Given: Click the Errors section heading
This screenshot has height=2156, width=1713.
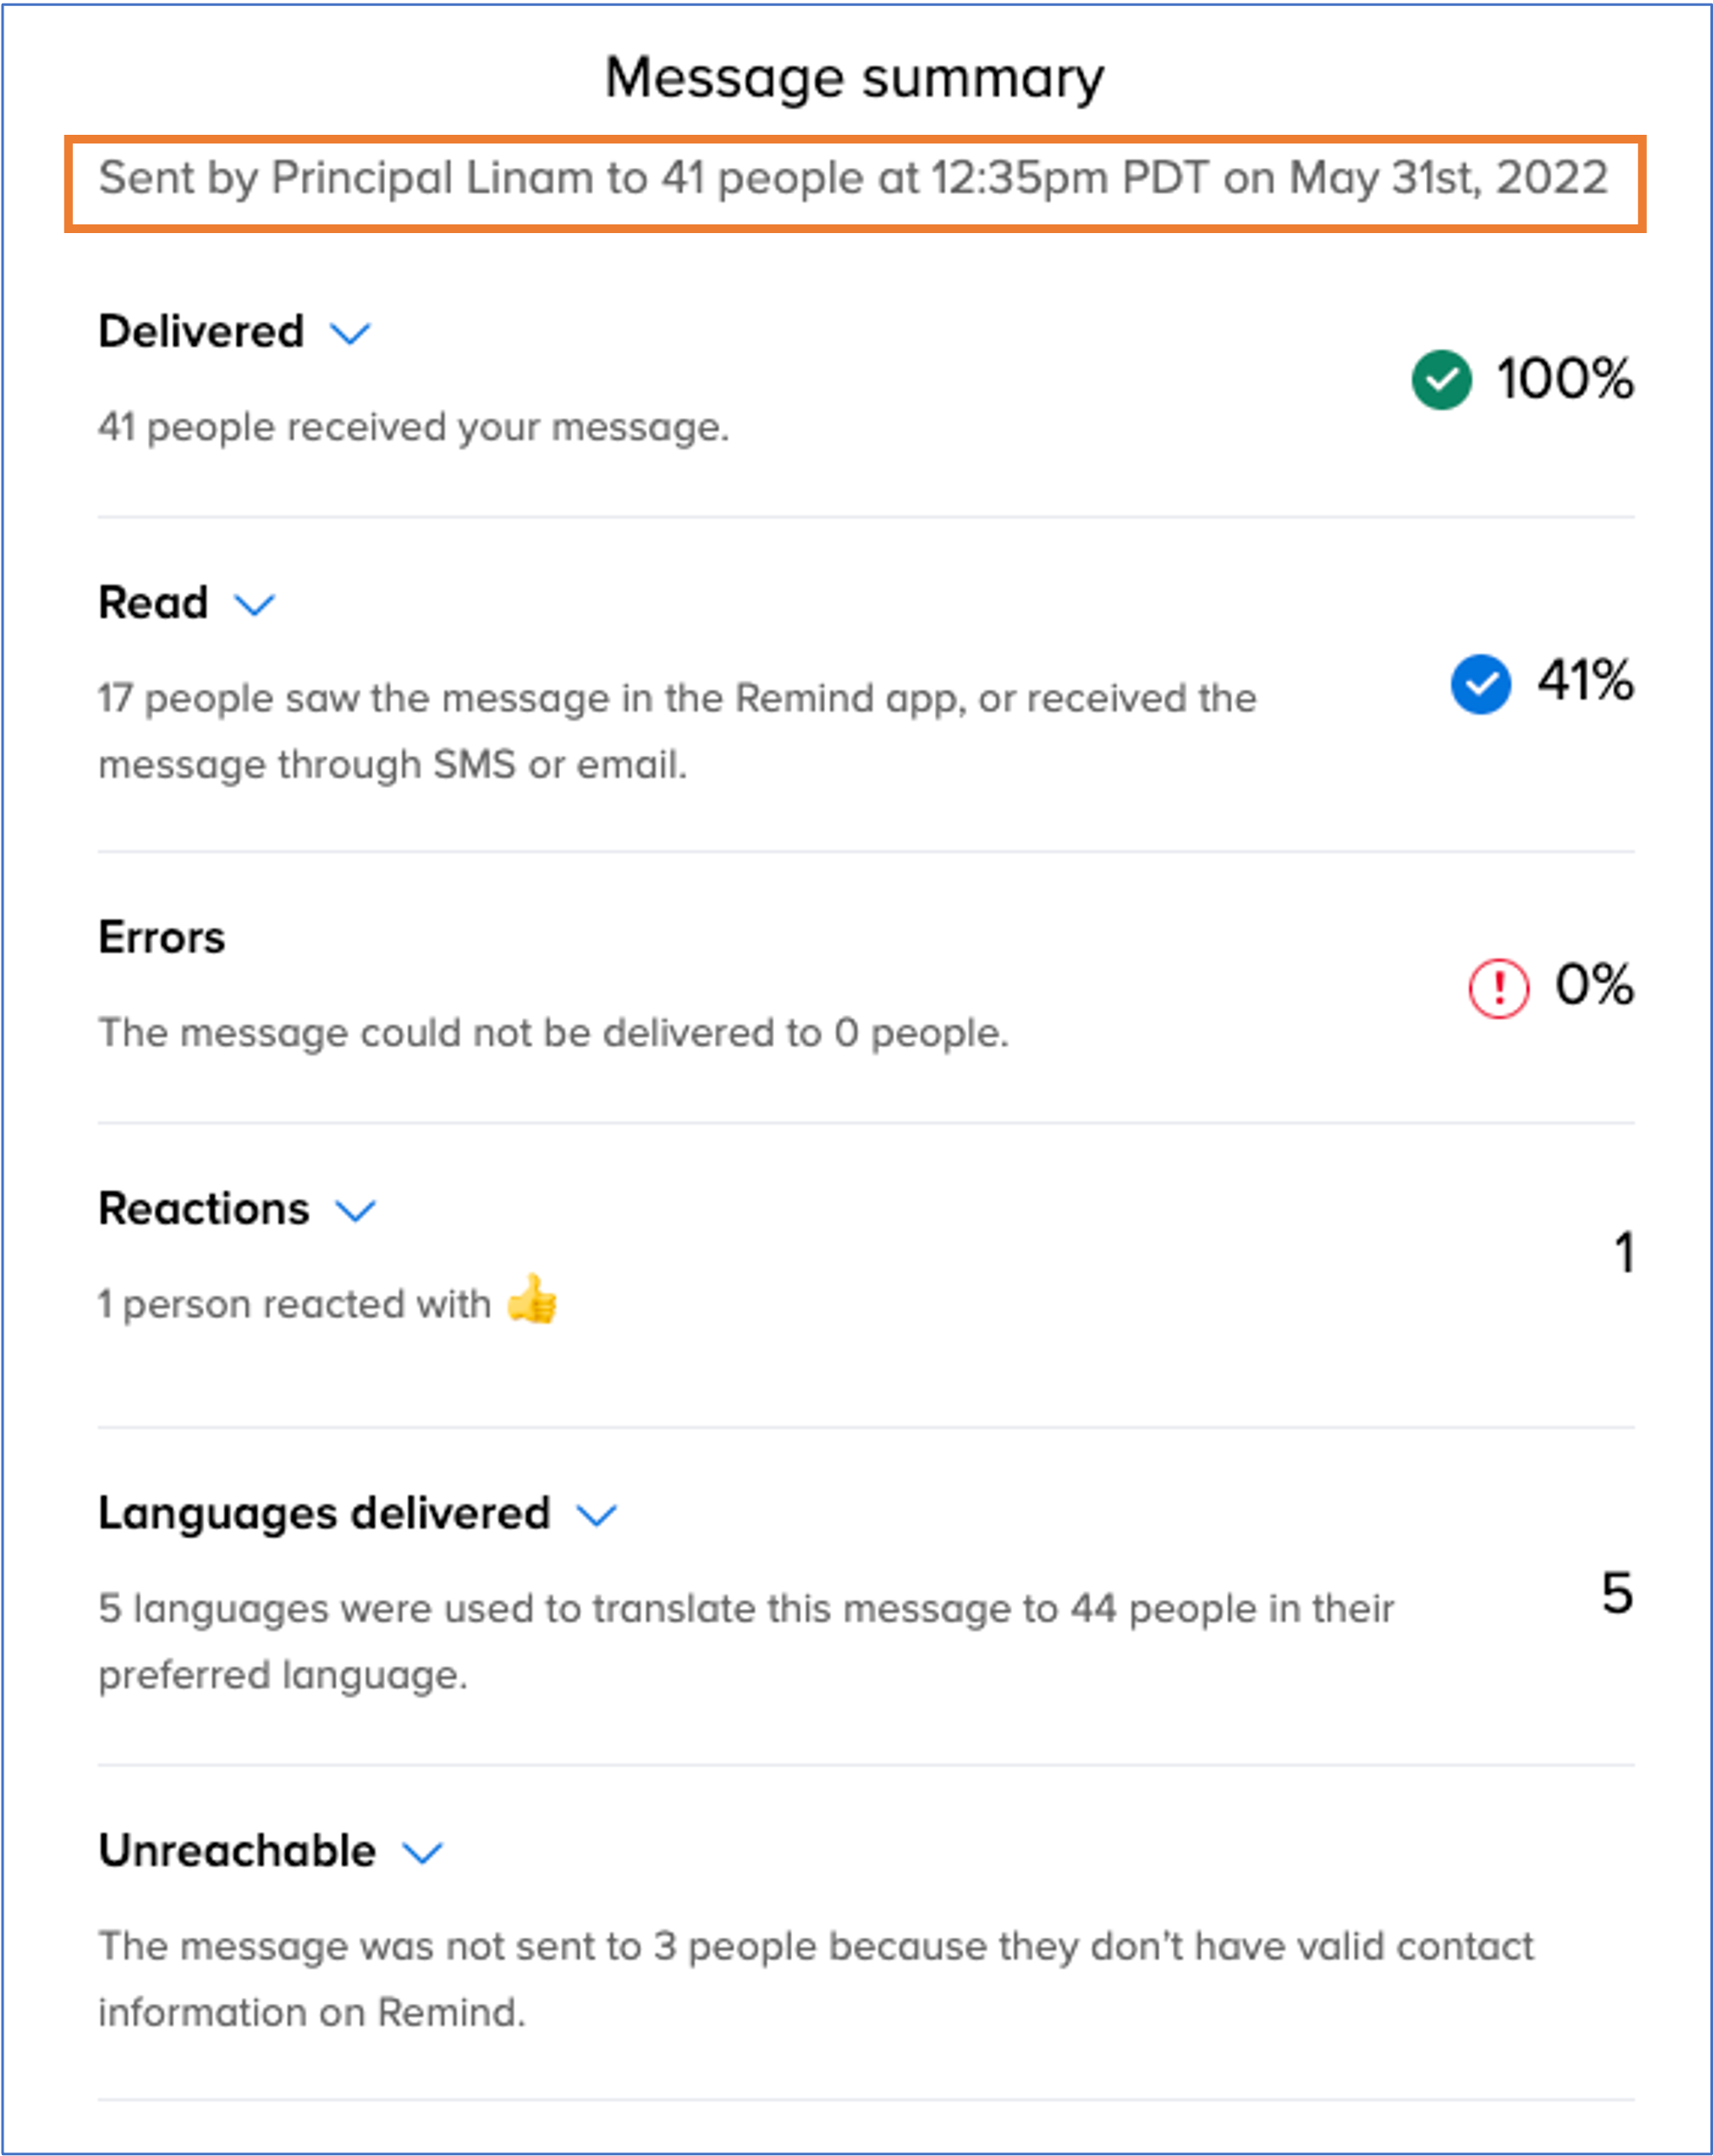Looking at the screenshot, I should click(162, 938).
